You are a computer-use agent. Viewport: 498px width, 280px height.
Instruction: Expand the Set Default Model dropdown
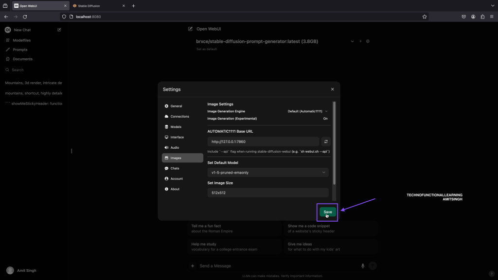point(268,172)
